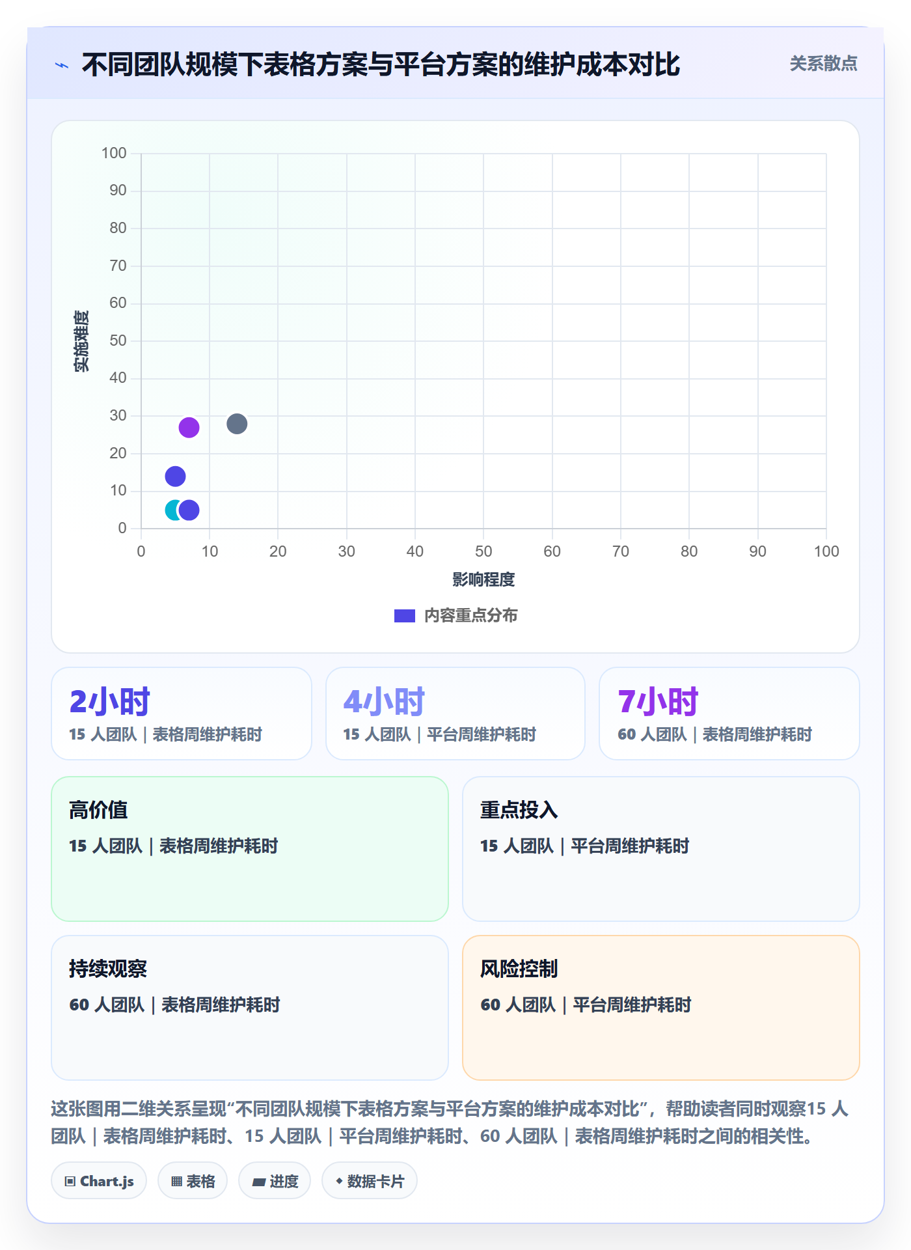Click the gray scatter data point

(237, 424)
